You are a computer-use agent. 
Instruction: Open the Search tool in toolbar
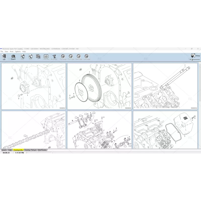pyautogui.click(x=13, y=57)
